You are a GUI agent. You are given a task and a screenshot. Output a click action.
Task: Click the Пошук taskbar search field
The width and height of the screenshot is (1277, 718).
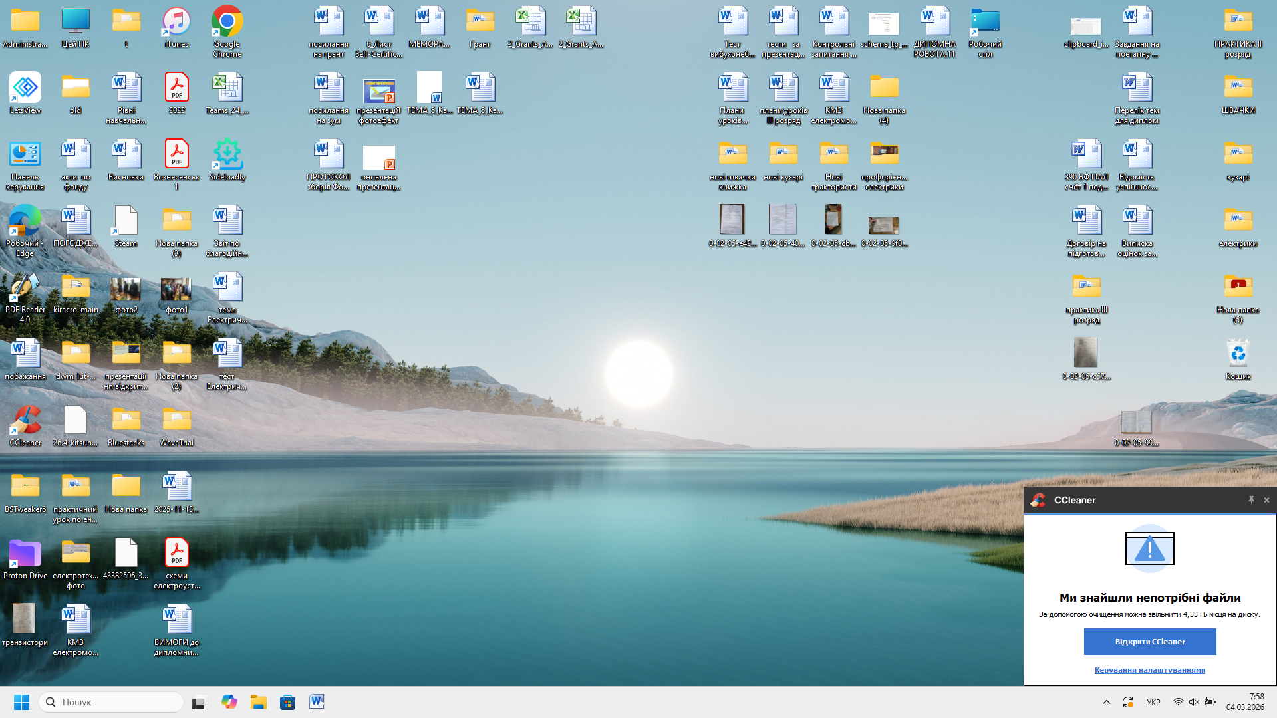tap(112, 702)
